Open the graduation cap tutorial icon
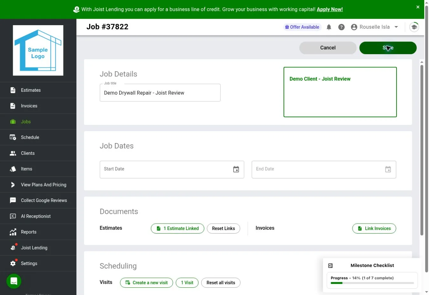 (x=414, y=27)
